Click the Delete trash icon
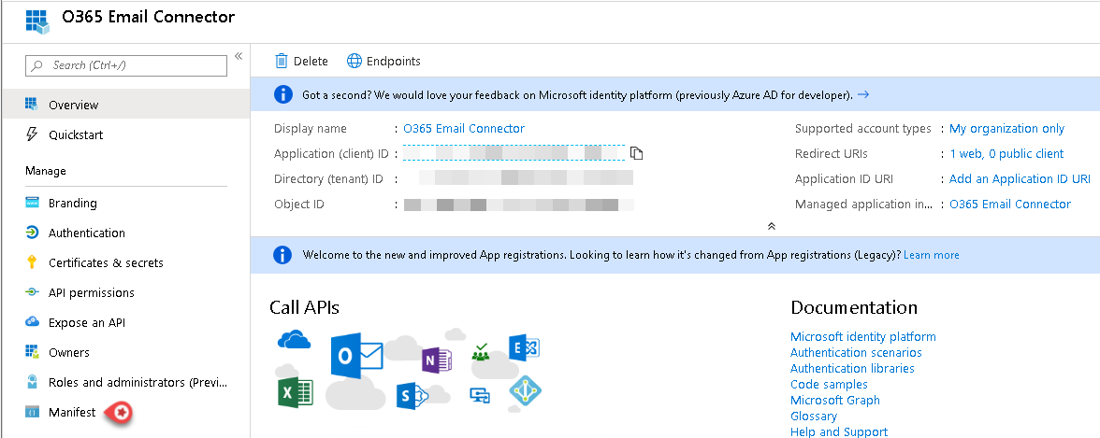 pyautogui.click(x=281, y=61)
